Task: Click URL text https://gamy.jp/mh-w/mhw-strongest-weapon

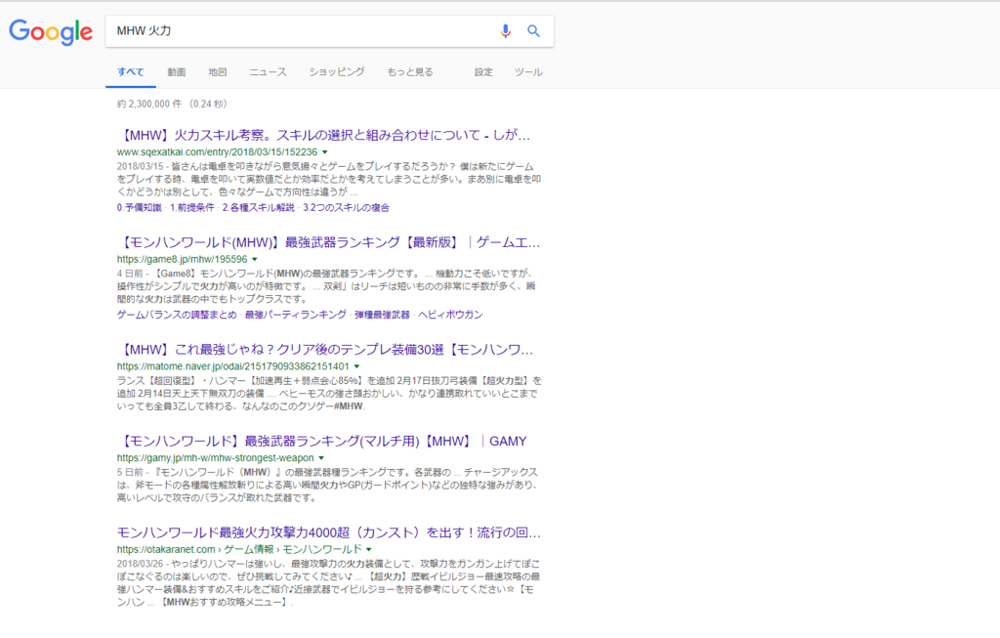Action: (x=216, y=458)
